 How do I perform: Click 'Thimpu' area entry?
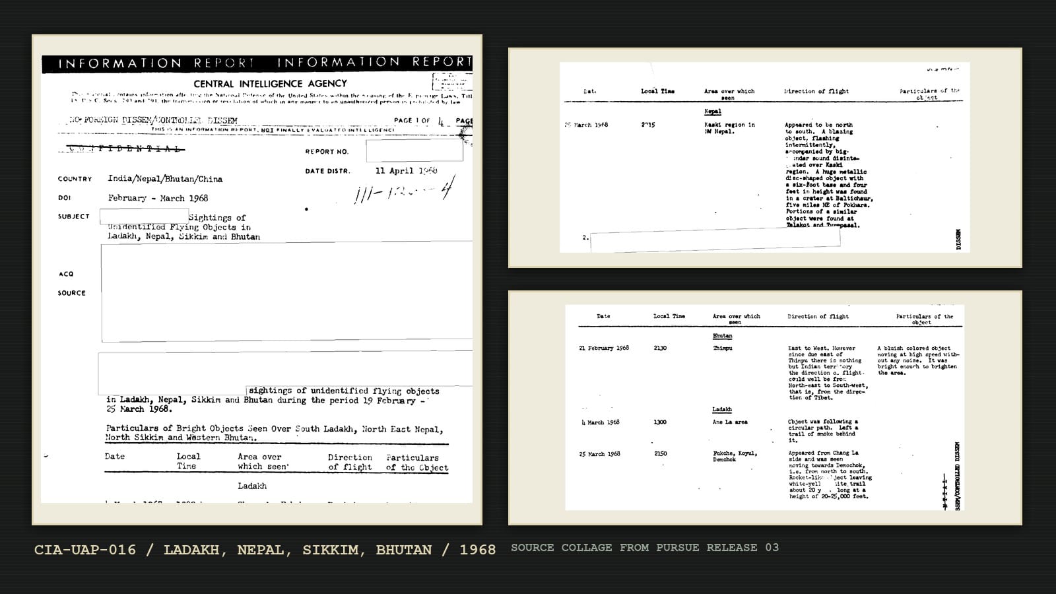[x=723, y=348]
